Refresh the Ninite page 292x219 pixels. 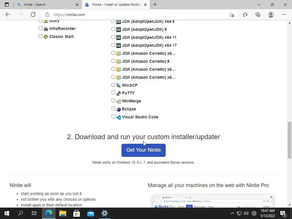(33, 15)
